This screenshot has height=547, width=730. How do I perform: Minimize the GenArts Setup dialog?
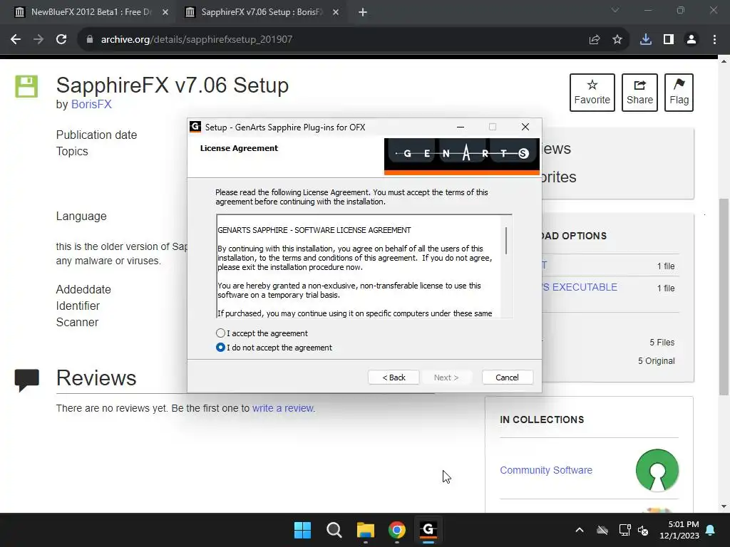461,127
